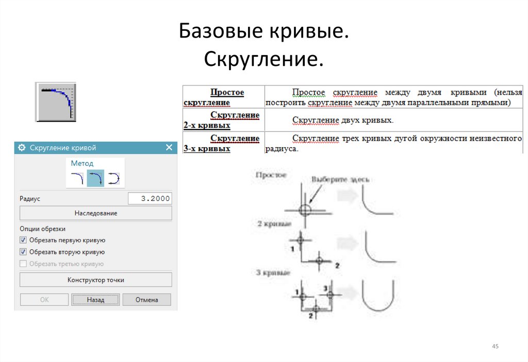Click the 'Выберите здесь' diagram label
Screen dimensions: 528x362
click(x=340, y=179)
